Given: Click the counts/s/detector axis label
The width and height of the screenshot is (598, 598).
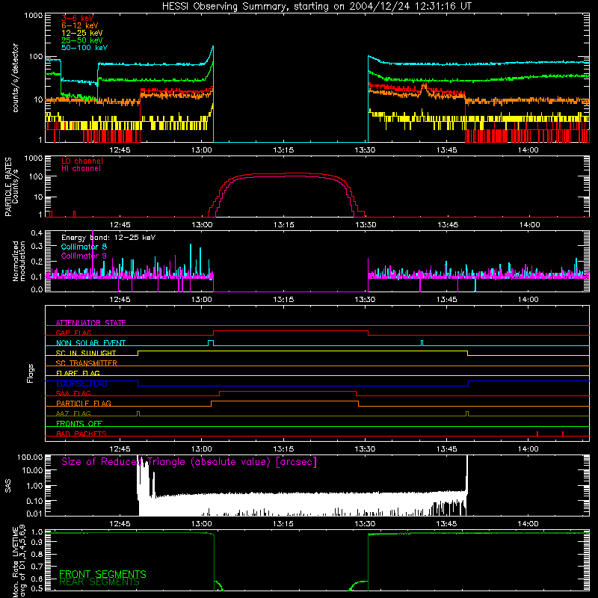Looking at the screenshot, I should tap(16, 78).
